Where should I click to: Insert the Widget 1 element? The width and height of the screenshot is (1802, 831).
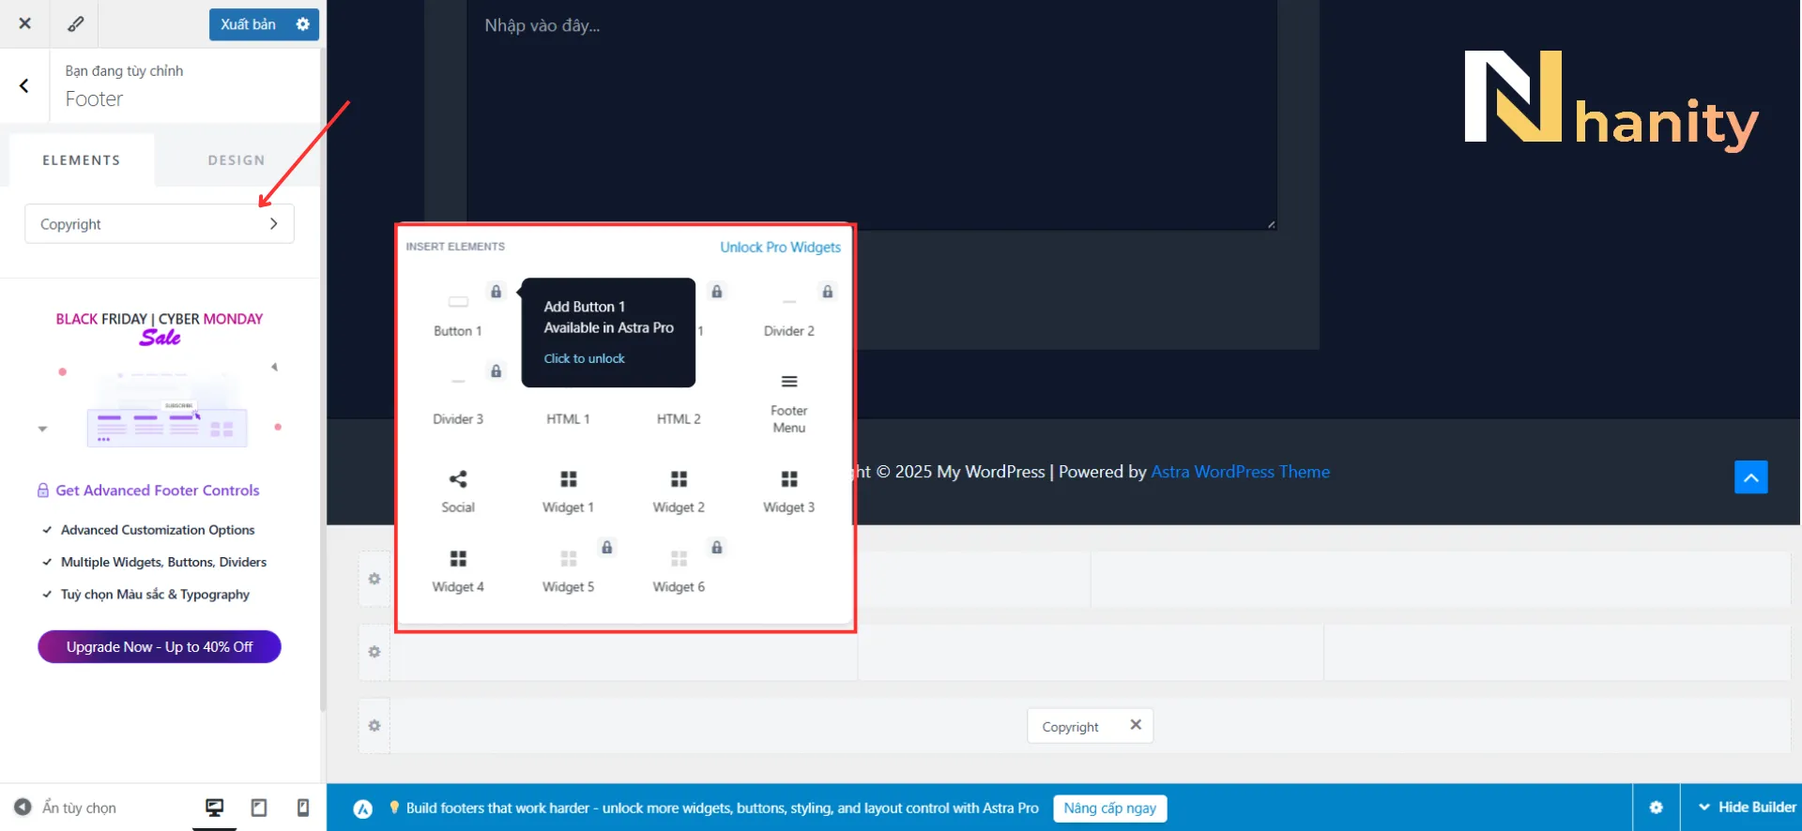[x=568, y=491]
